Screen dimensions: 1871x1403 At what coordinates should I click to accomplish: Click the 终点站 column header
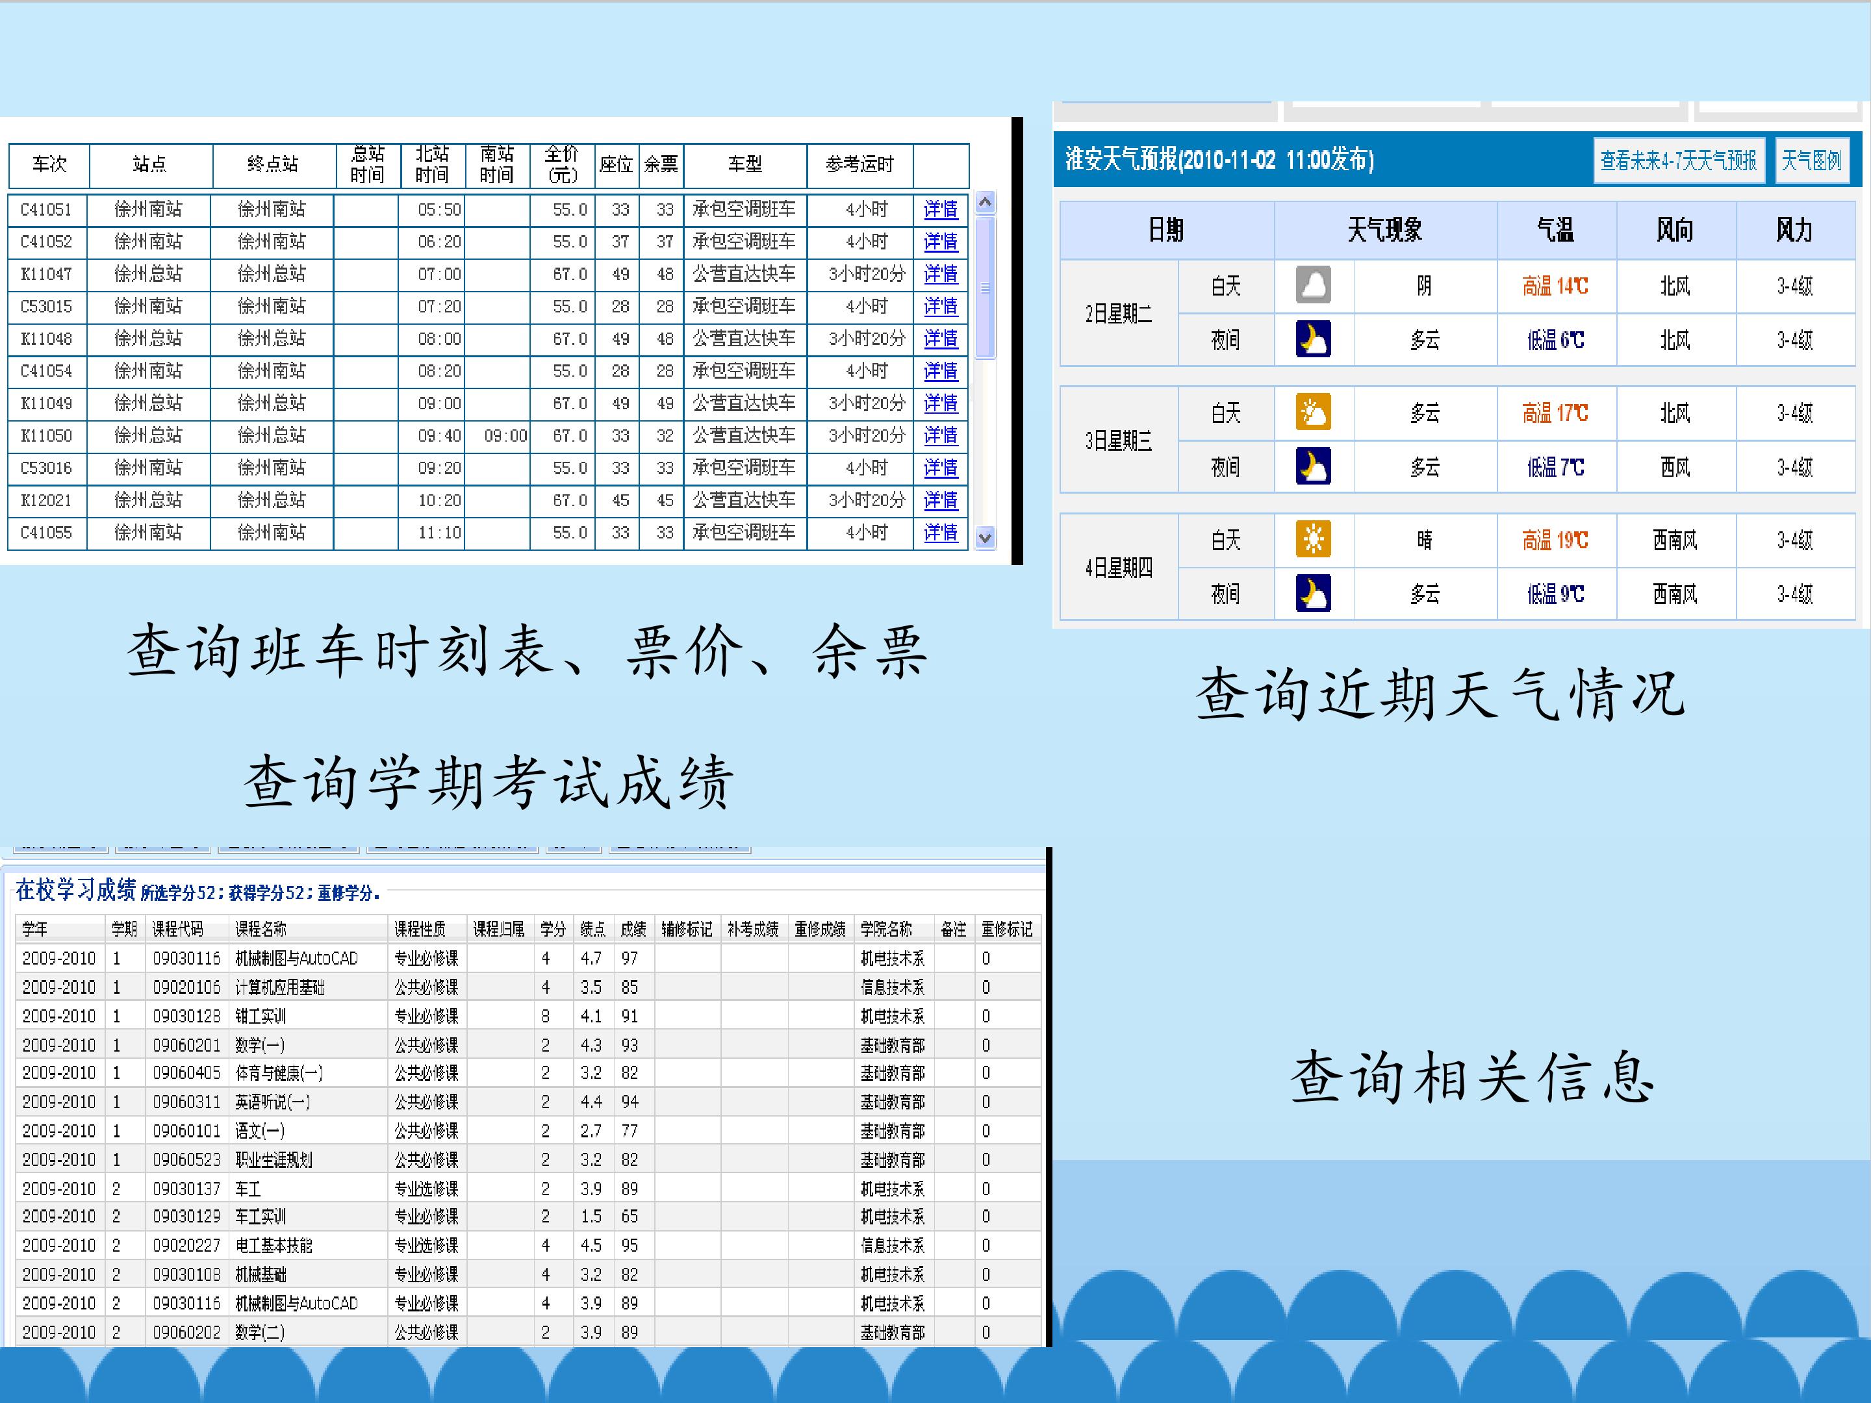click(274, 165)
